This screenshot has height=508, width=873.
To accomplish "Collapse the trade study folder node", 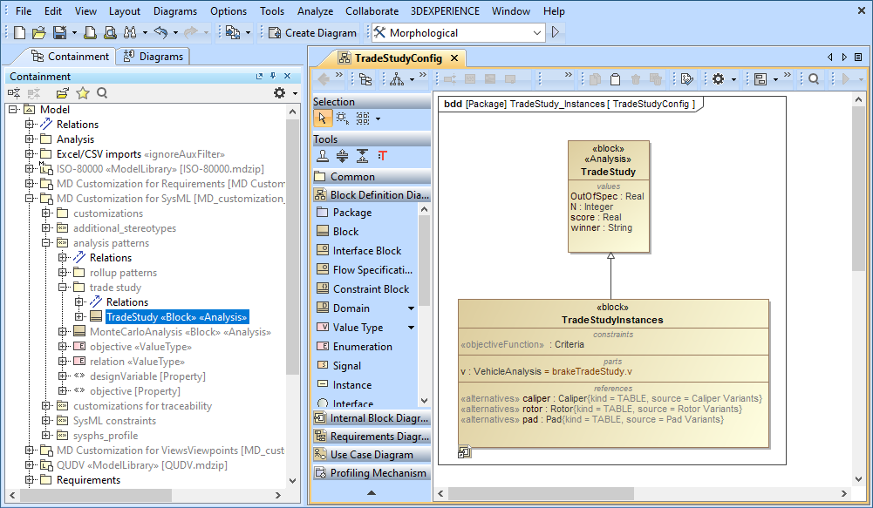I will [63, 288].
